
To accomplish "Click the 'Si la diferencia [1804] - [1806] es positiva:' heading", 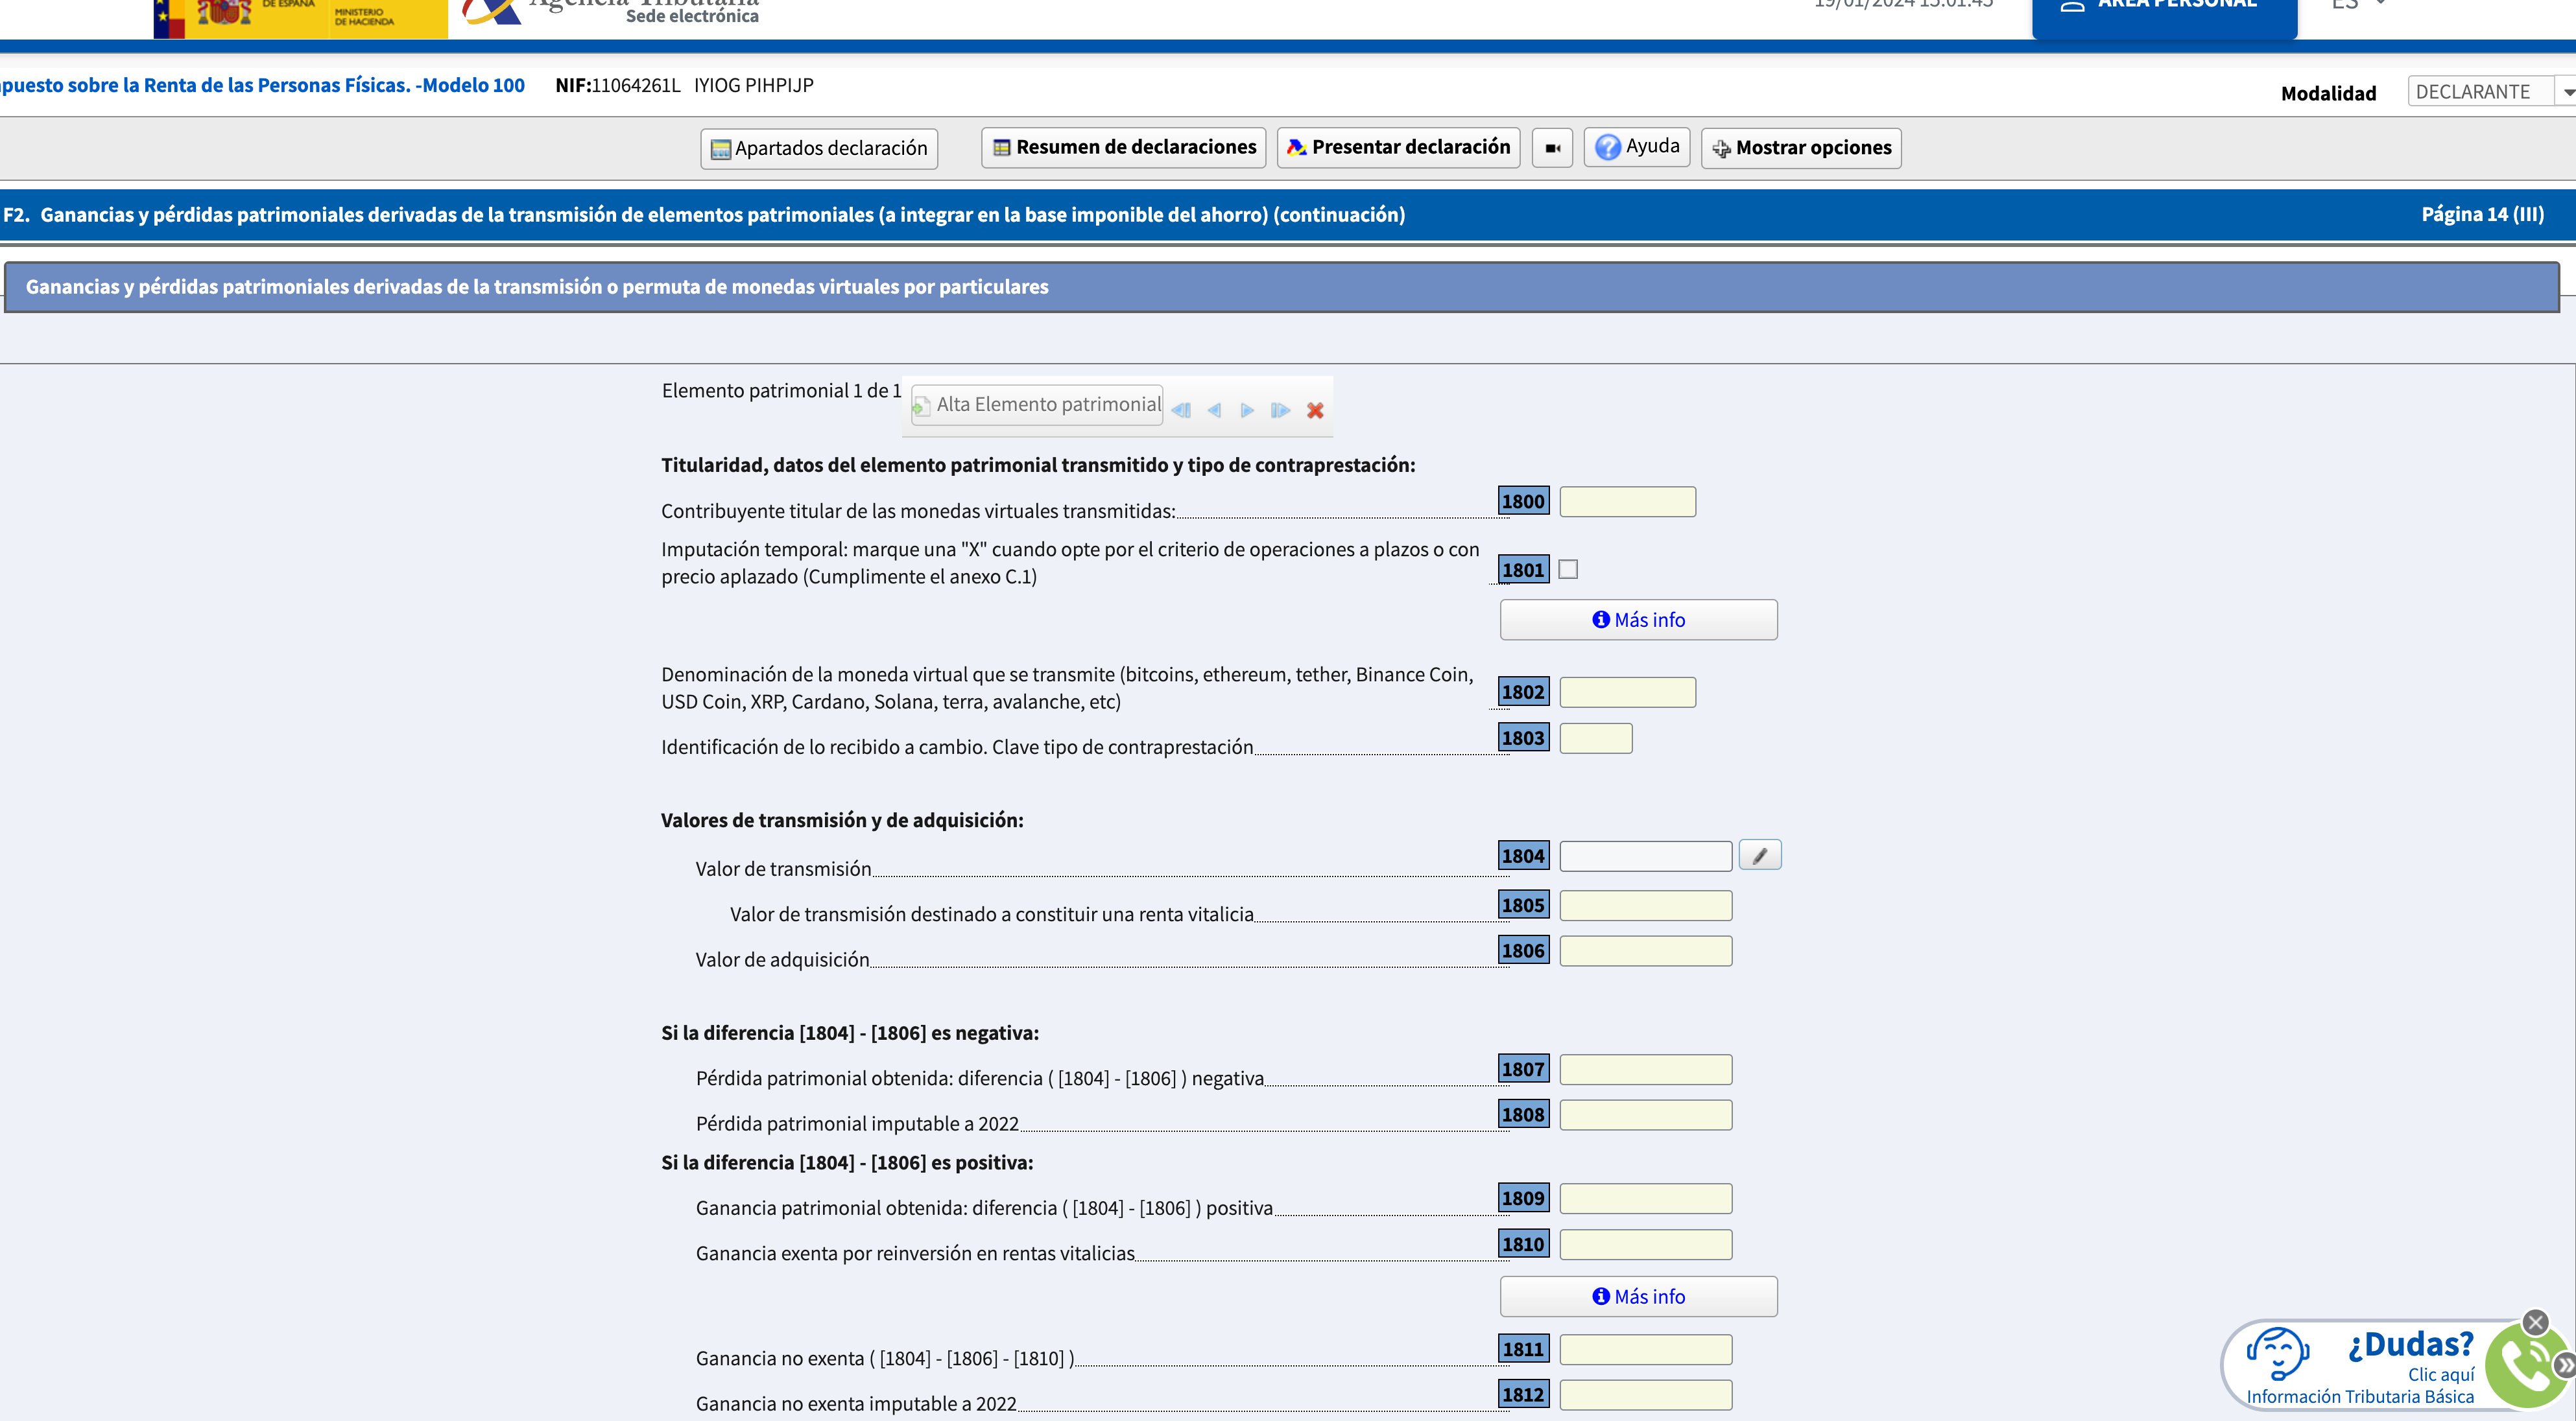I will 847,1163.
